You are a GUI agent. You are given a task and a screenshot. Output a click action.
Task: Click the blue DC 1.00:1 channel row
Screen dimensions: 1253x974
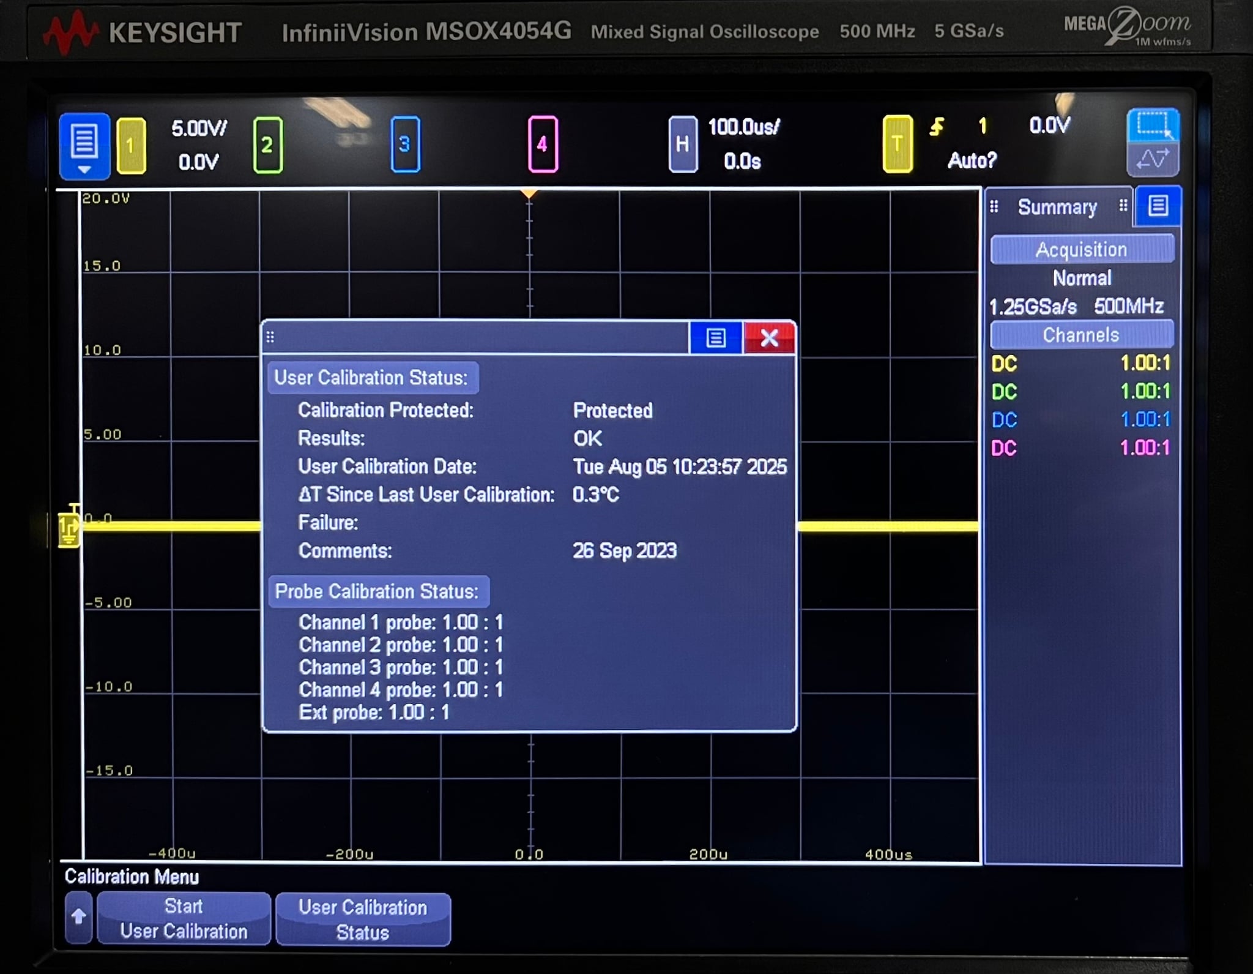pyautogui.click(x=1080, y=419)
